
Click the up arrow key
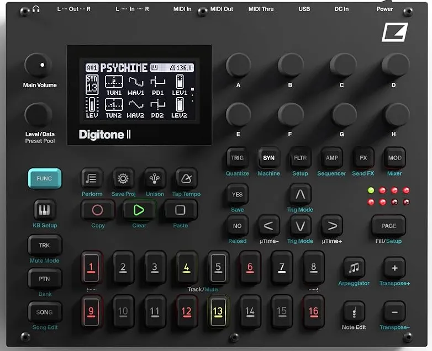point(300,194)
